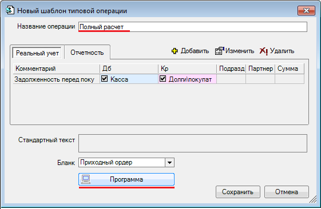Click the Изменить edit icon

pos(219,51)
